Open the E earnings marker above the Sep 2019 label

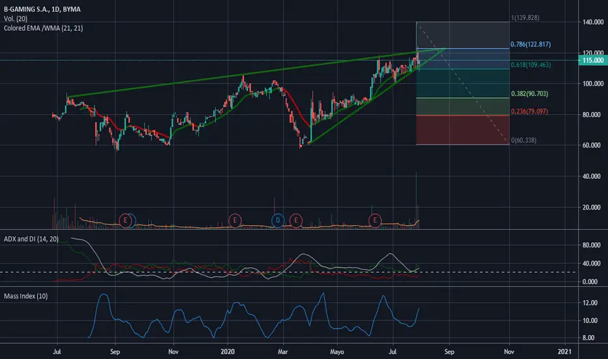125,221
